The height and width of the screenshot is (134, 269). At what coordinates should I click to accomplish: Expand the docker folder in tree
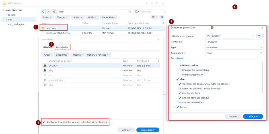coord(6,15)
